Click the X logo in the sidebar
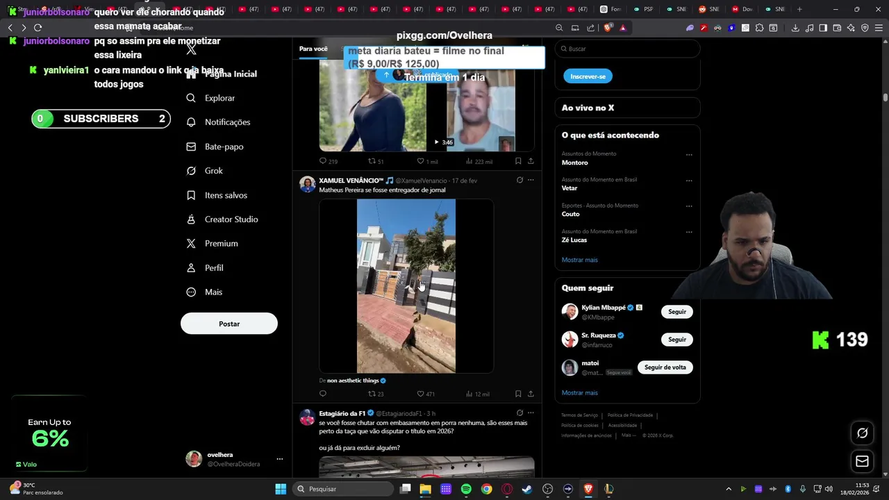The height and width of the screenshot is (500, 889). click(x=192, y=50)
